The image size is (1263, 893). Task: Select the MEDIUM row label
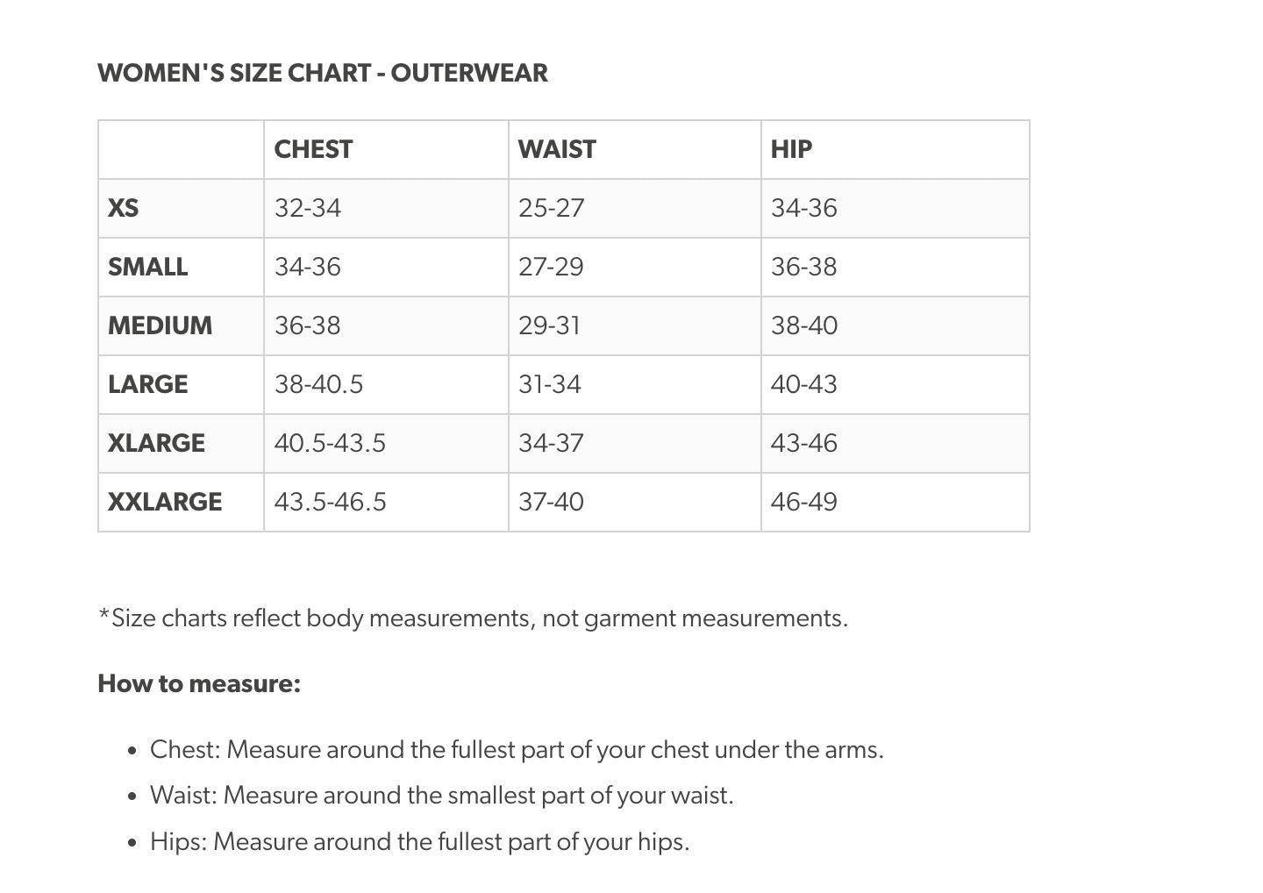(x=160, y=325)
